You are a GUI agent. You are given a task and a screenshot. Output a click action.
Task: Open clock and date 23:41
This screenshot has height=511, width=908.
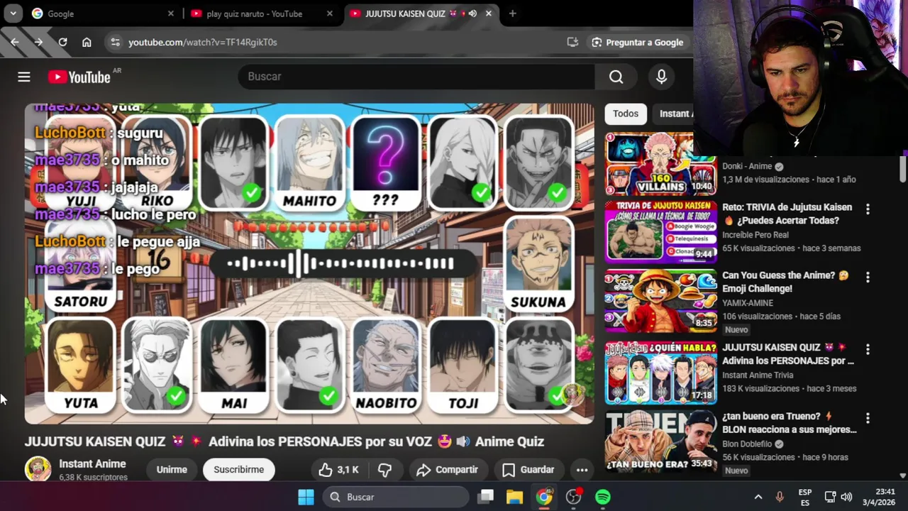coord(880,497)
